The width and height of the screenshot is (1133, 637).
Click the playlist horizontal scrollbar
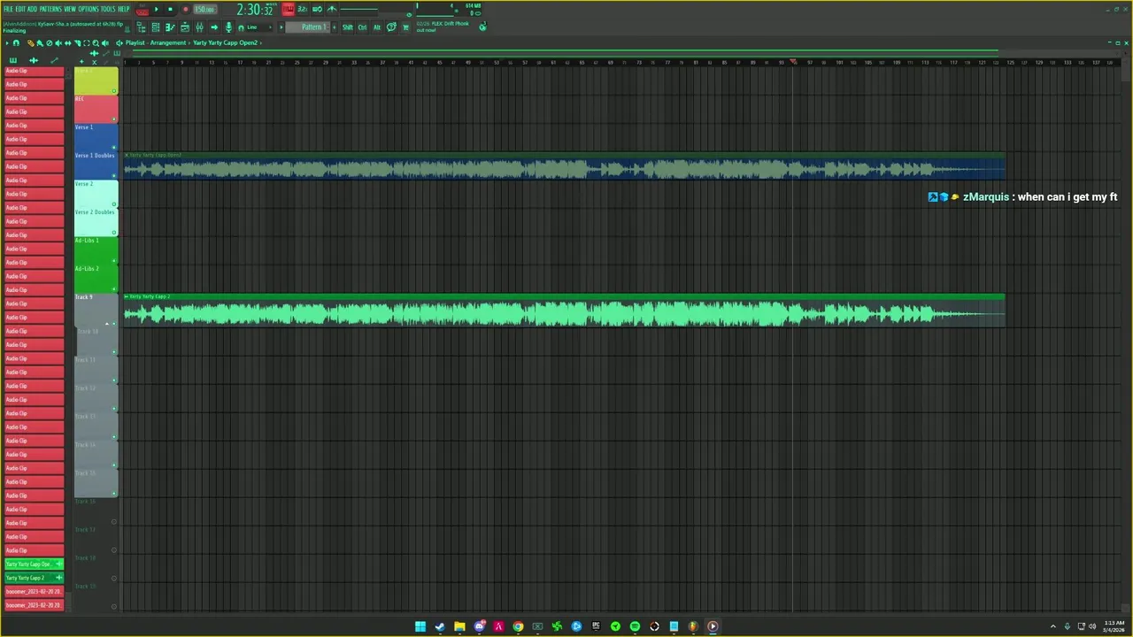564,51
